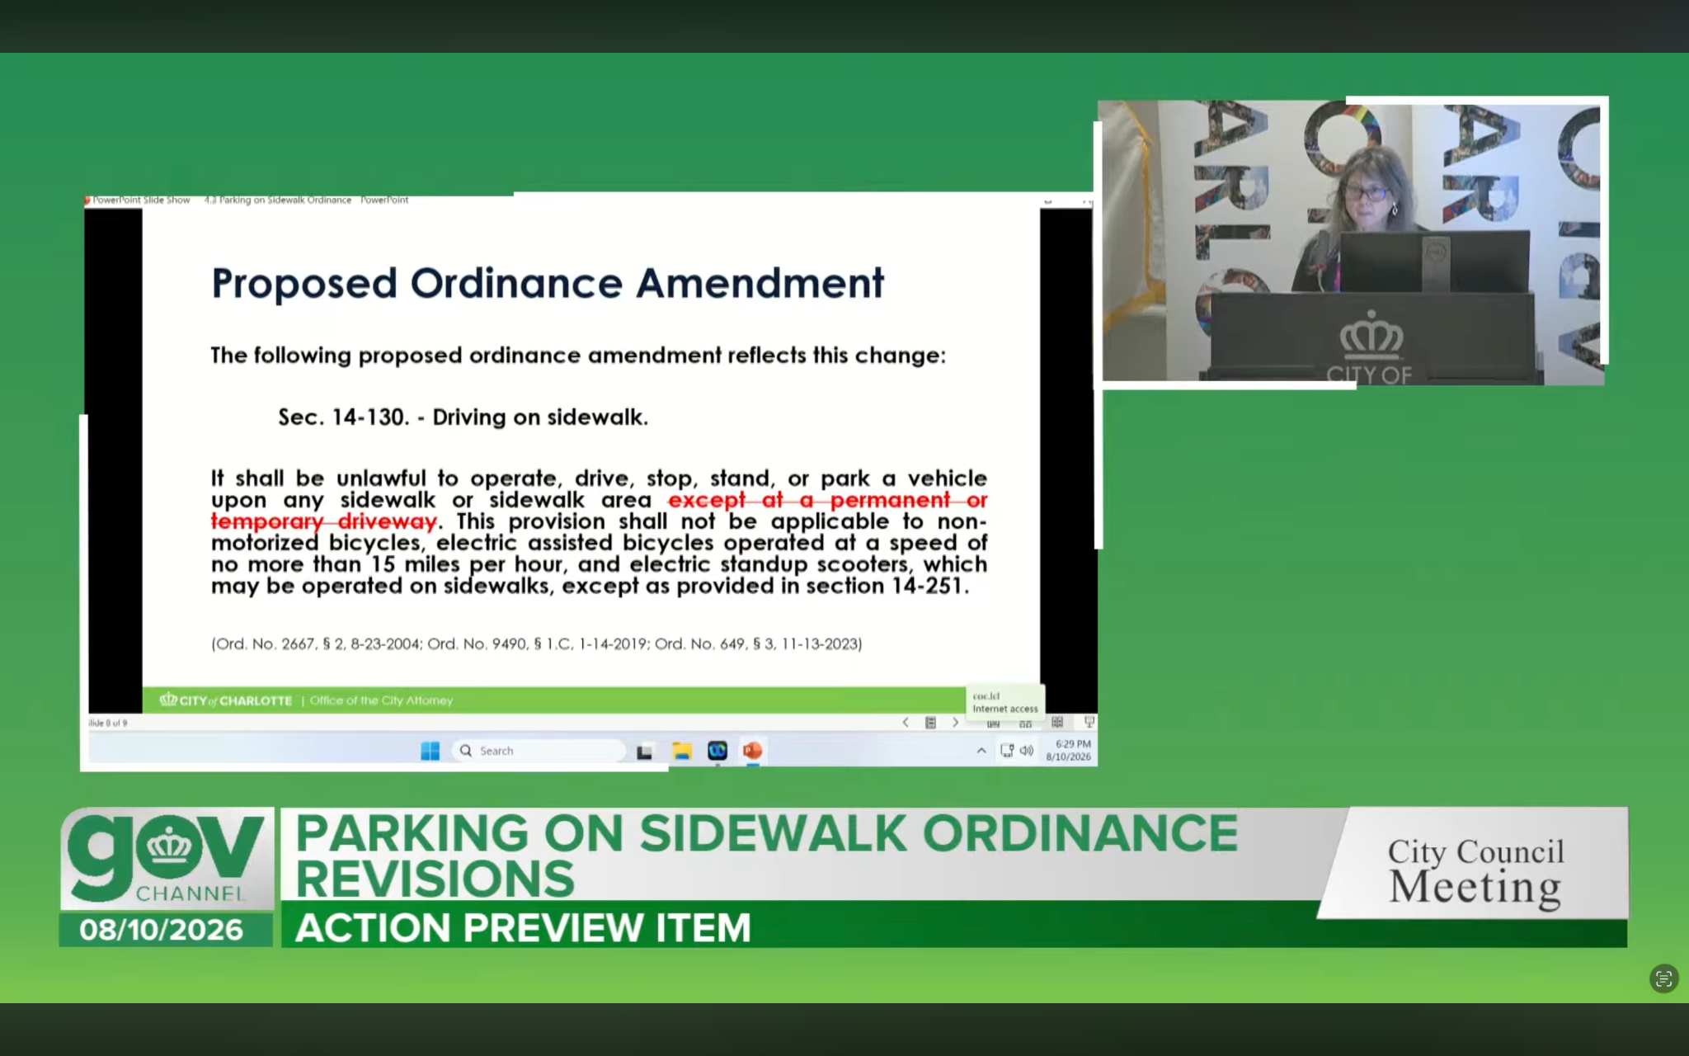Open the taskbar clock showing 6:29 PM
1689x1056 pixels.
[1069, 750]
